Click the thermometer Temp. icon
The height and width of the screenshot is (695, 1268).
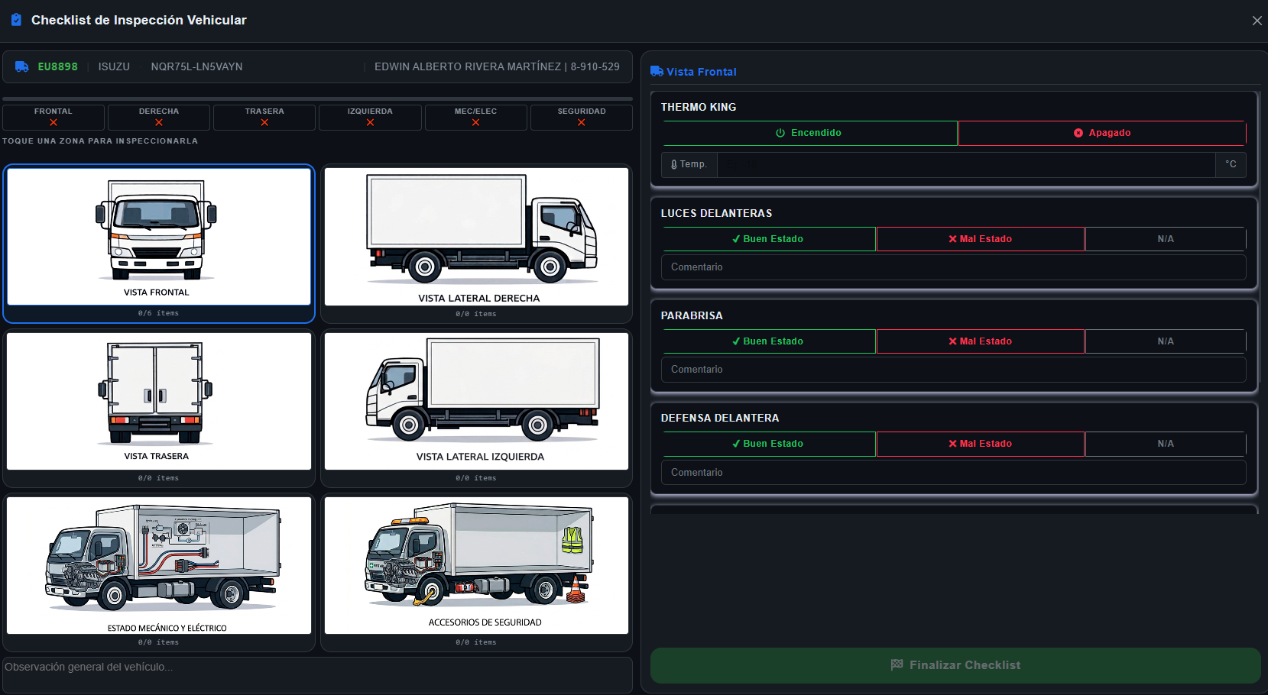point(674,164)
